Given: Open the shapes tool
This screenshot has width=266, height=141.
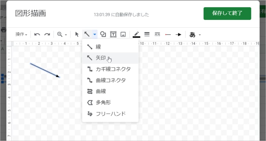Looking at the screenshot, I should point(103,34).
